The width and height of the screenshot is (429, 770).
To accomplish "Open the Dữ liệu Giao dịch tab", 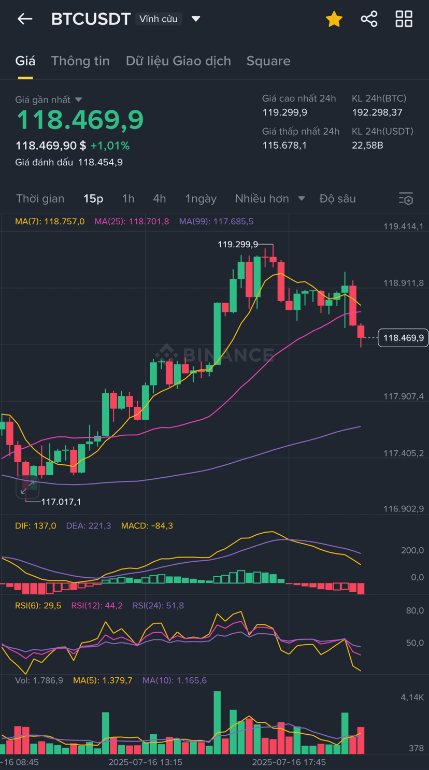I will click(x=178, y=61).
